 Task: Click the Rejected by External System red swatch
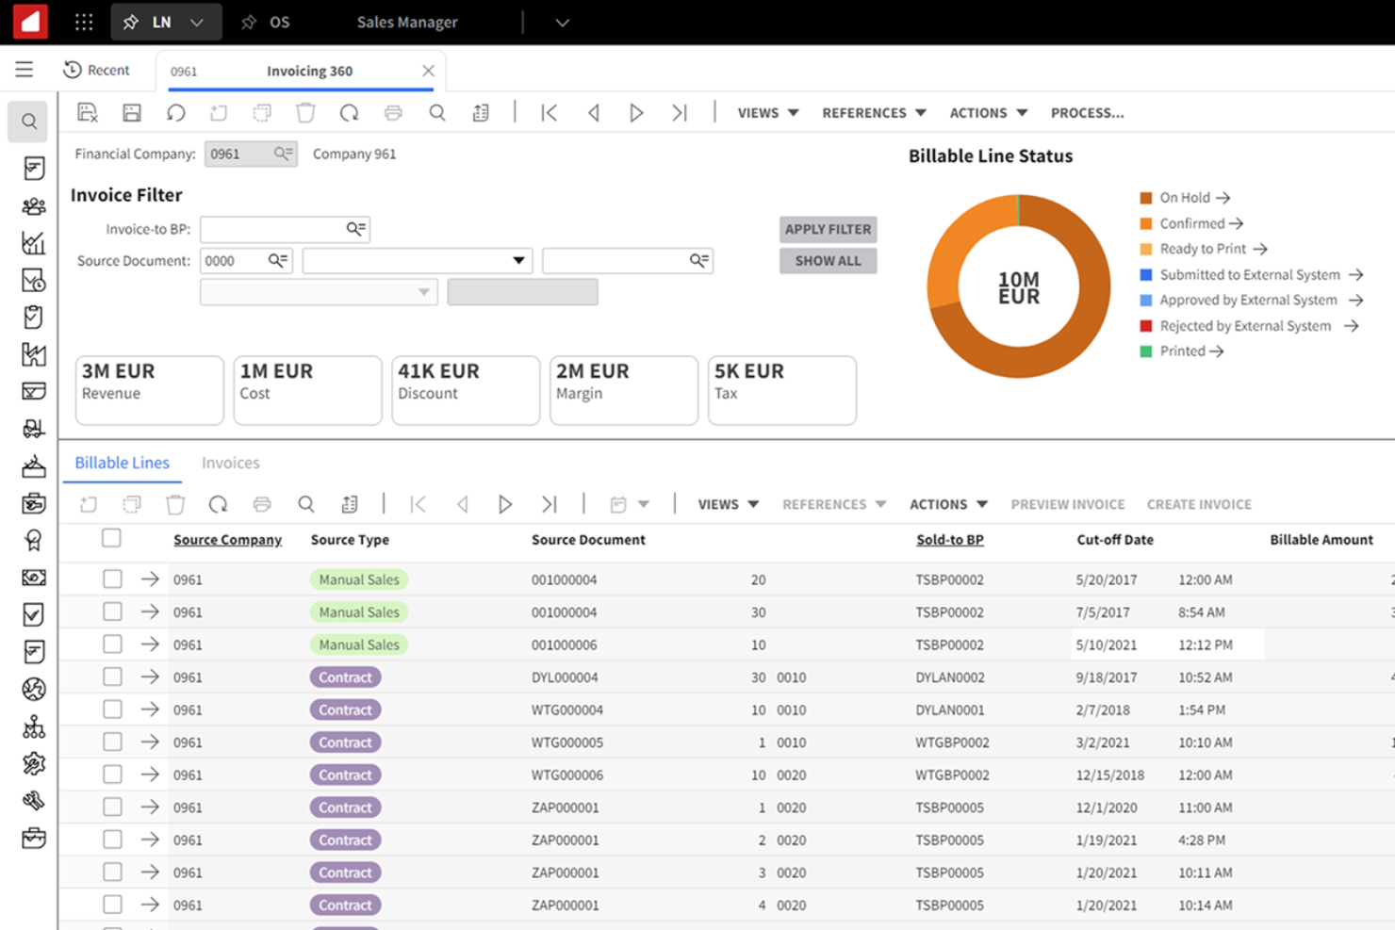click(x=1146, y=326)
